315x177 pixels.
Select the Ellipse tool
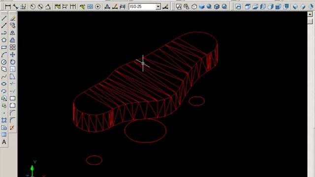point(4,84)
